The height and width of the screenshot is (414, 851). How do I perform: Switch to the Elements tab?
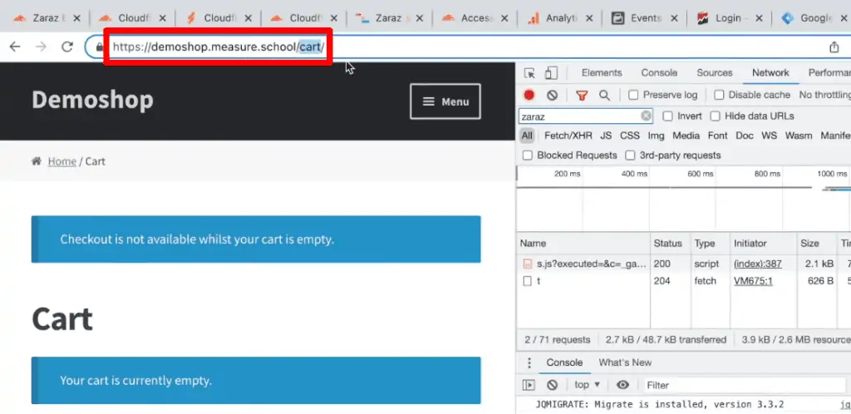[602, 73]
